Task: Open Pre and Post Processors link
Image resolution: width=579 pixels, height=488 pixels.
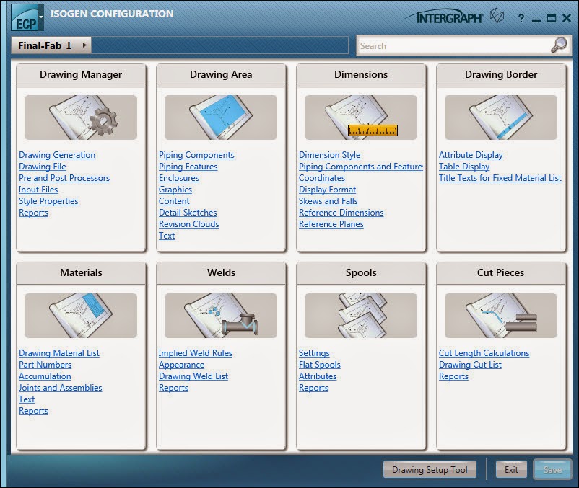Action: (64, 178)
